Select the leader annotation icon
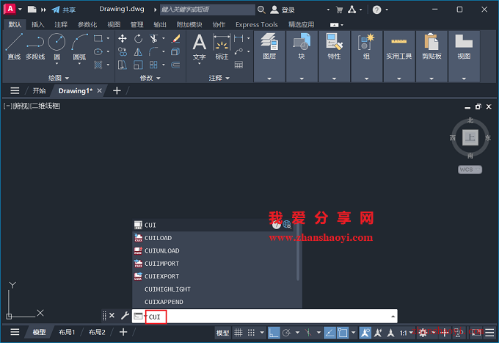Viewport: 499px width, 343px height. (238, 51)
